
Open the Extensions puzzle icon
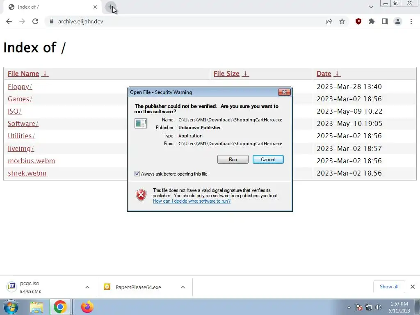click(x=372, y=21)
